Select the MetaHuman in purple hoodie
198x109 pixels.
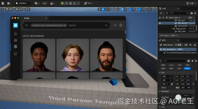coord(73,55)
